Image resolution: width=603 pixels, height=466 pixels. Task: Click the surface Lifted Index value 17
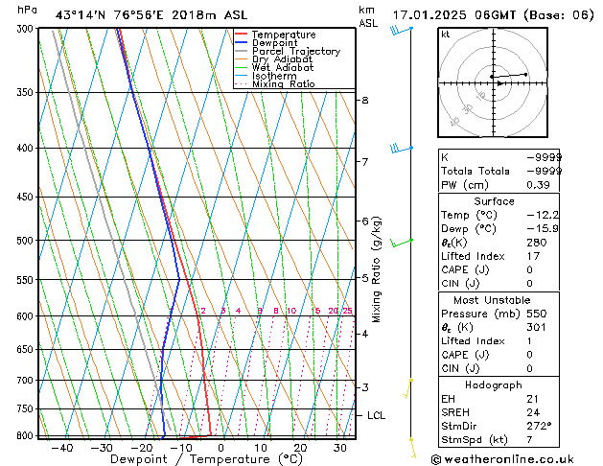click(533, 256)
